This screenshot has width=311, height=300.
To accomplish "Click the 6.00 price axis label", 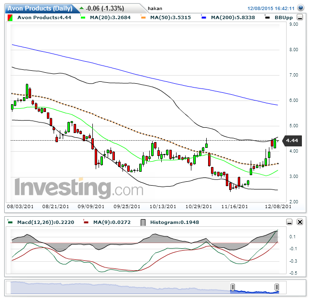I will tap(294, 100).
